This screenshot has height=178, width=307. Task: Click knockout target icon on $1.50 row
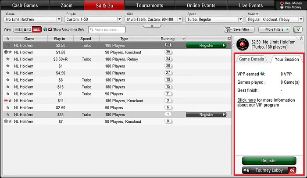pyautogui.click(x=6, y=52)
